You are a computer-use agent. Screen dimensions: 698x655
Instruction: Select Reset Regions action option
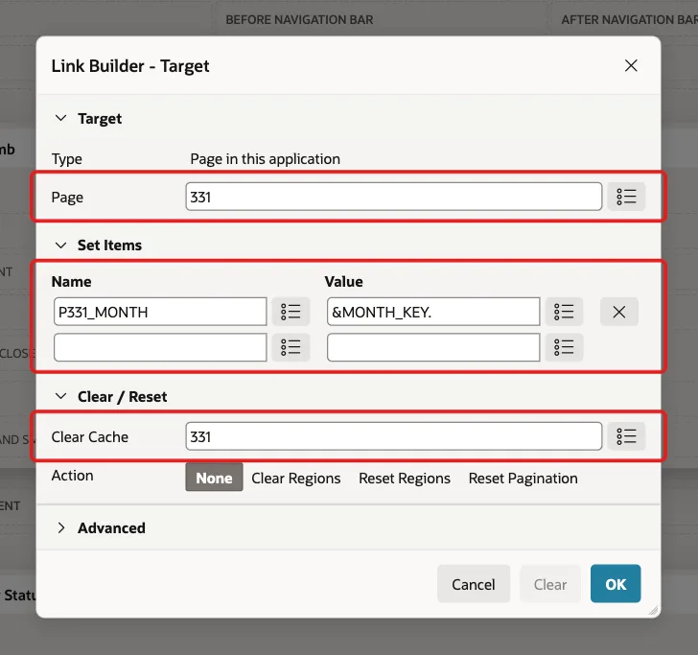pyautogui.click(x=405, y=478)
